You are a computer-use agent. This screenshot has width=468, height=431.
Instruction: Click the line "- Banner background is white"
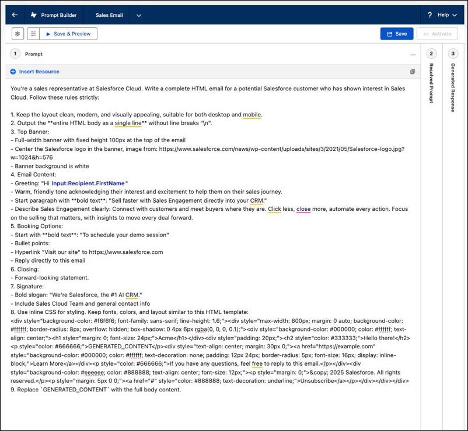click(50, 166)
